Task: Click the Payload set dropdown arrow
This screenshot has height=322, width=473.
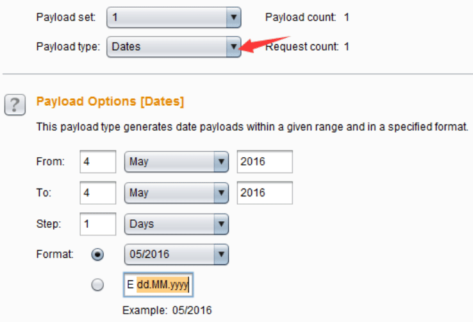Action: click(233, 17)
